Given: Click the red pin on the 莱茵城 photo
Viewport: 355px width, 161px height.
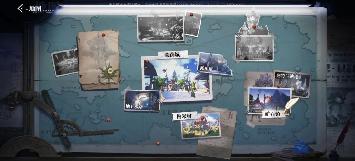Looking at the screenshot, I should (x=147, y=61).
